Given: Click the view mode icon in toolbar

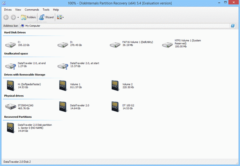Looking at the screenshot, I should [59, 17].
